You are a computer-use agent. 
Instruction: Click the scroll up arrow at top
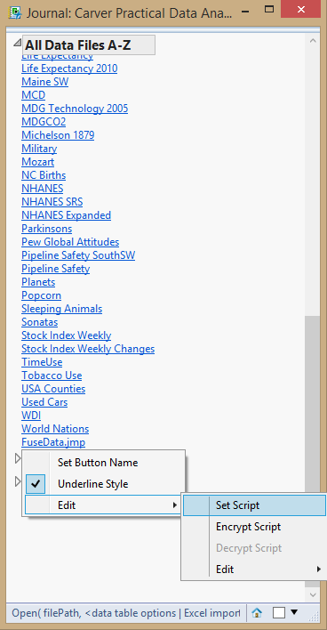[x=313, y=41]
